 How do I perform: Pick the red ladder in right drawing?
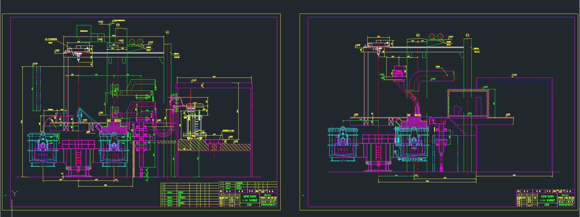click(x=378, y=152)
